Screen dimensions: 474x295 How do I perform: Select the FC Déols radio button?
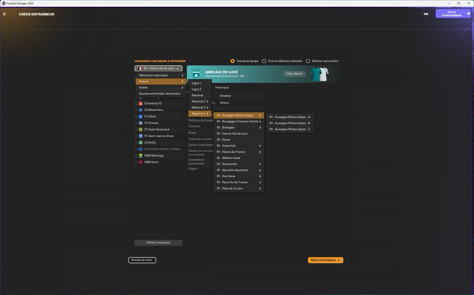coord(136,116)
